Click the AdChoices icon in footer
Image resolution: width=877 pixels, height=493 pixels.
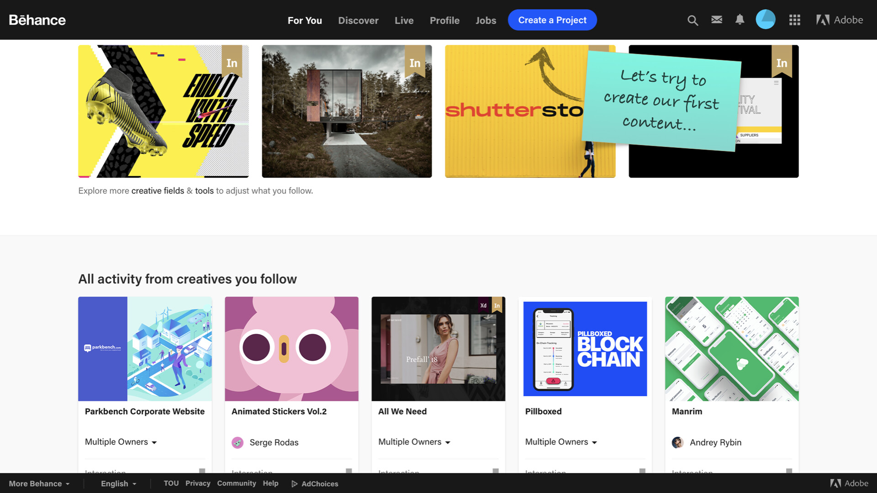pos(295,484)
